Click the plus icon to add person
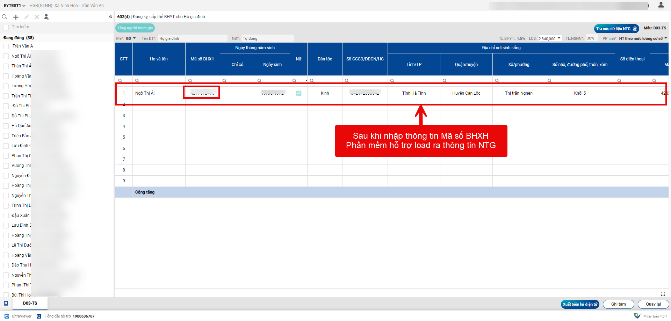 coord(16,17)
